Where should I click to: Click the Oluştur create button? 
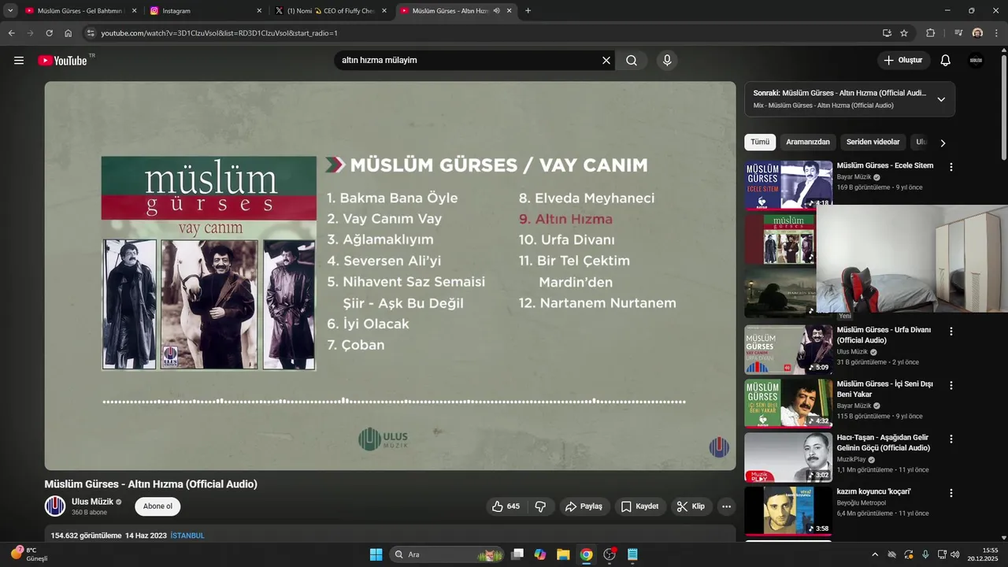pos(904,61)
